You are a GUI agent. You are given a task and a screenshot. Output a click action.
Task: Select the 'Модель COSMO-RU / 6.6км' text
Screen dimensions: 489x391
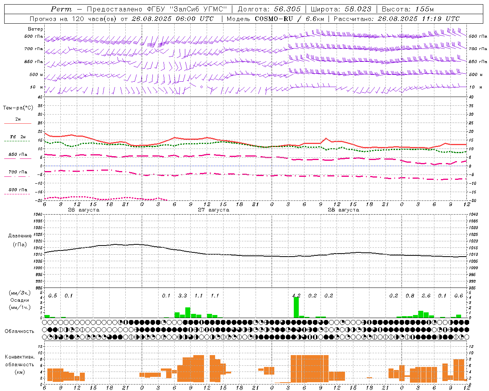click(x=275, y=19)
